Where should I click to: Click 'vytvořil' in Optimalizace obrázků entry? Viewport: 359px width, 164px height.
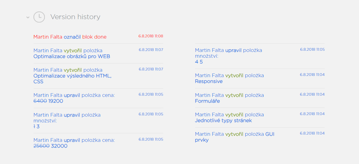coord(73,50)
